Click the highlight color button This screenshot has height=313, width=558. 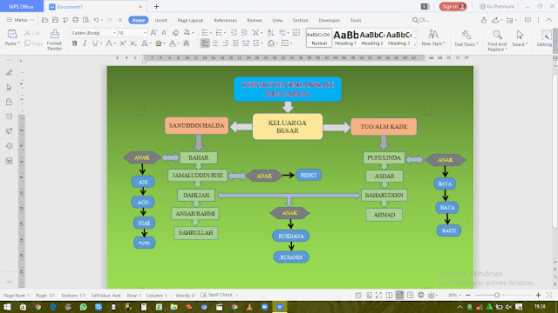coord(159,43)
